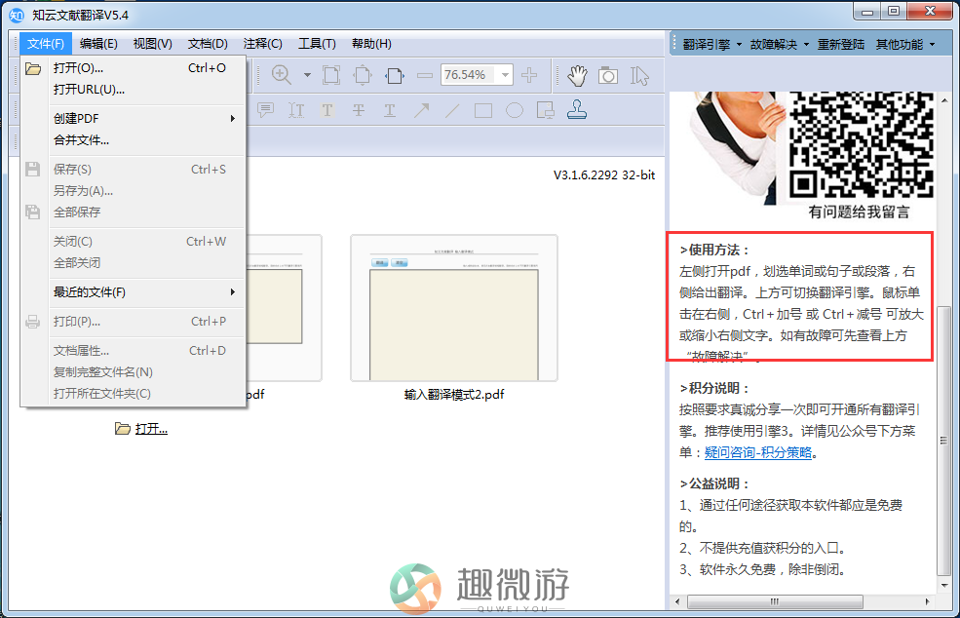Click the scroll up arrow in translation panel
The height and width of the screenshot is (618, 960).
click(944, 99)
